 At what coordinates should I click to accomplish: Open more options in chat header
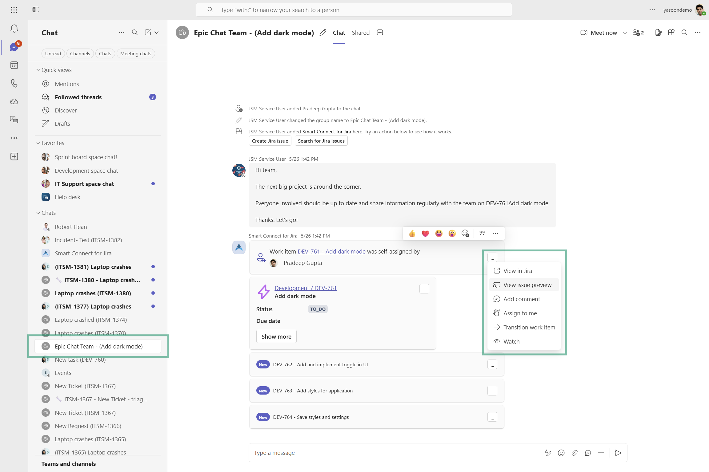(x=698, y=33)
